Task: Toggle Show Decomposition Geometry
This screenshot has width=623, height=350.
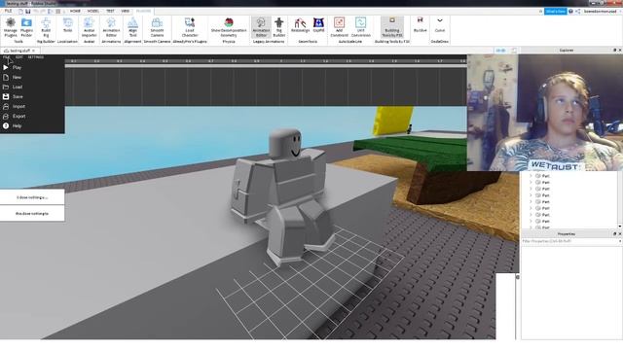Action: (229, 27)
